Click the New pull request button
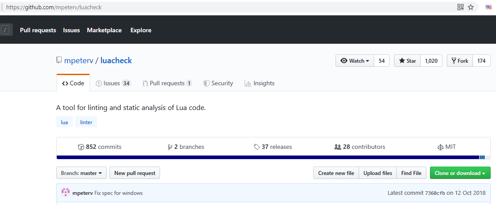The height and width of the screenshot is (205, 496). 135,173
